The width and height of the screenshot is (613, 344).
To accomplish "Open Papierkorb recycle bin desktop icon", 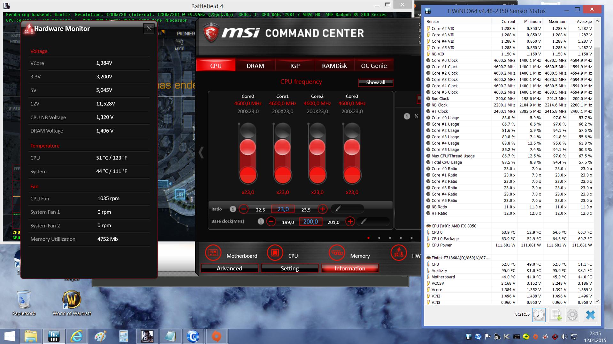I will point(24,303).
